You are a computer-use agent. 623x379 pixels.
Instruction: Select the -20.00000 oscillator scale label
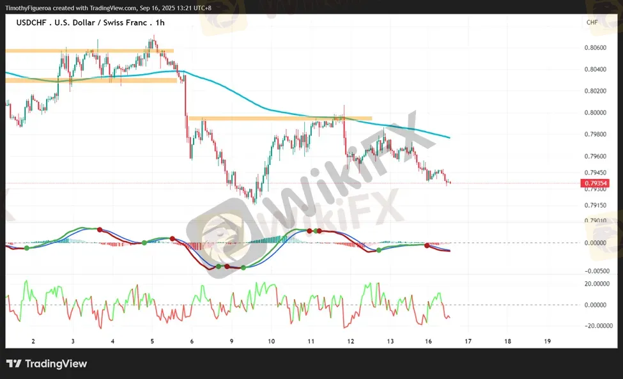point(598,326)
